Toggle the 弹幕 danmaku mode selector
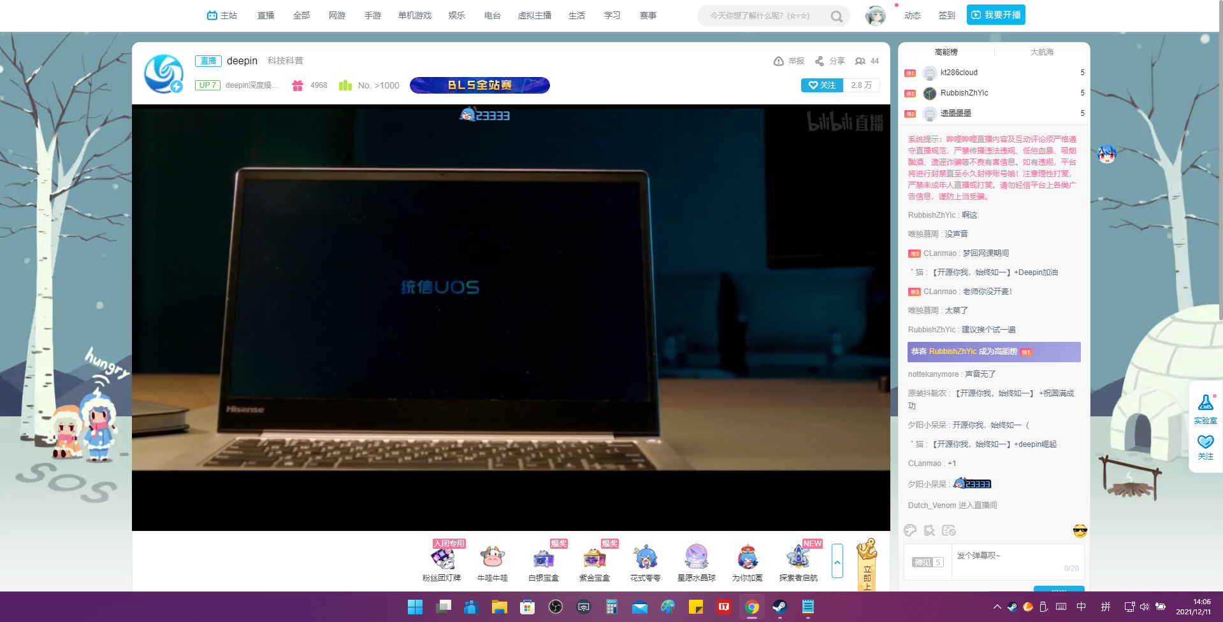Image resolution: width=1223 pixels, height=622 pixels. 928,562
